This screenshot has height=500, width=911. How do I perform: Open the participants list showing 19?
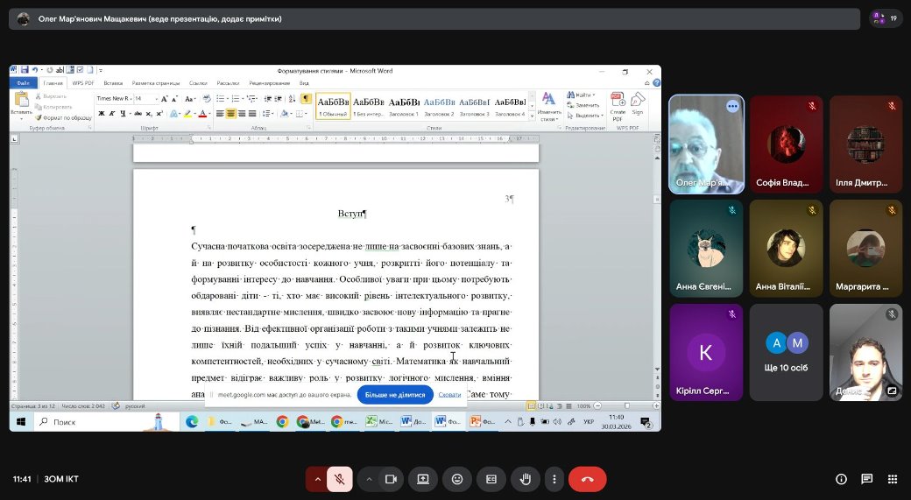point(886,18)
